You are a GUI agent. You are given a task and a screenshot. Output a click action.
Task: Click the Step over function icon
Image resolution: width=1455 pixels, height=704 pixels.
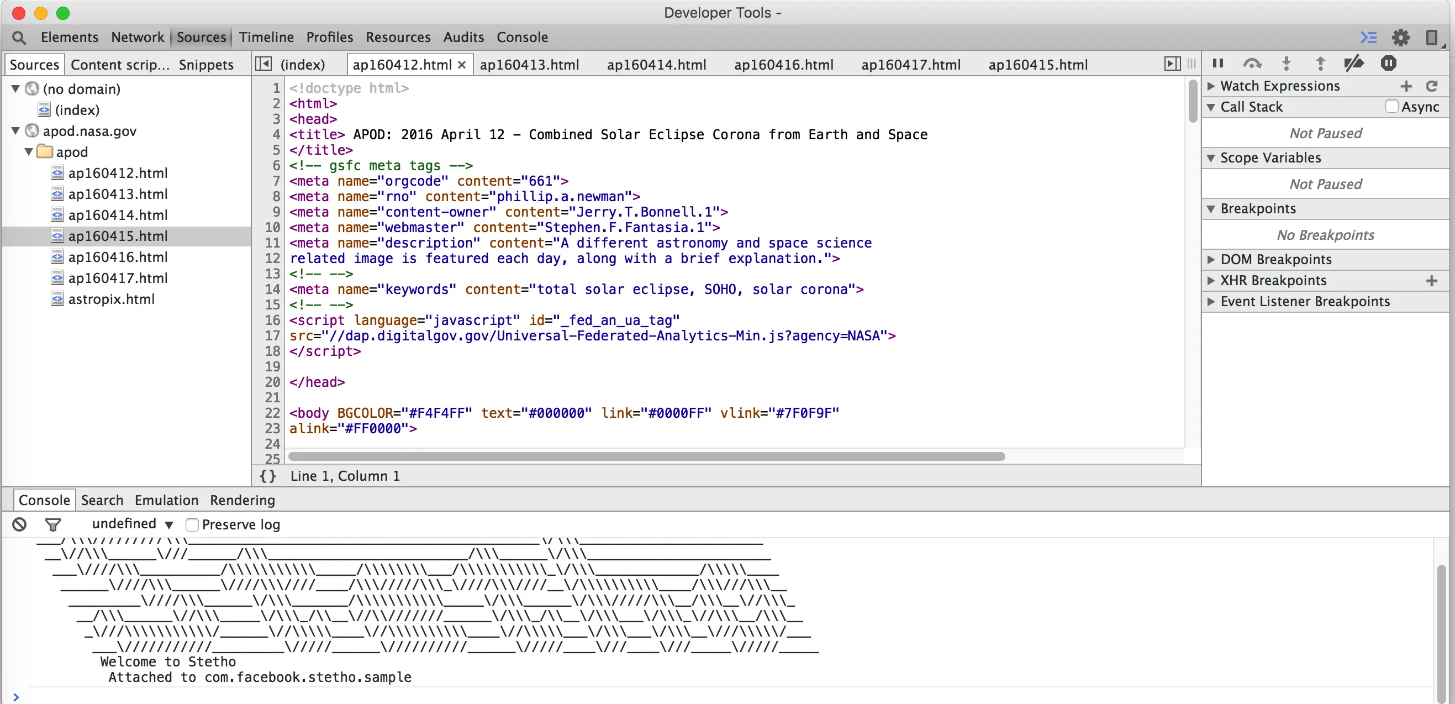click(x=1252, y=64)
